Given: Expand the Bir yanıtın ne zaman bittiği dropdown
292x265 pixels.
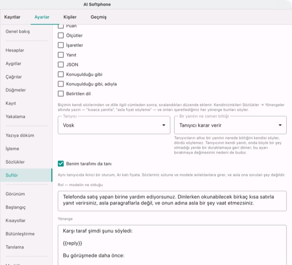Looking at the screenshot, I should (230, 125).
